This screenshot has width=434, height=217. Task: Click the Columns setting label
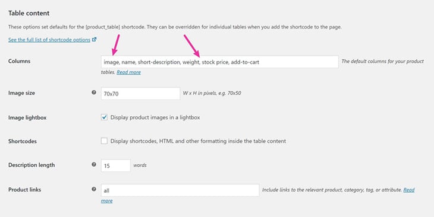[20, 61]
